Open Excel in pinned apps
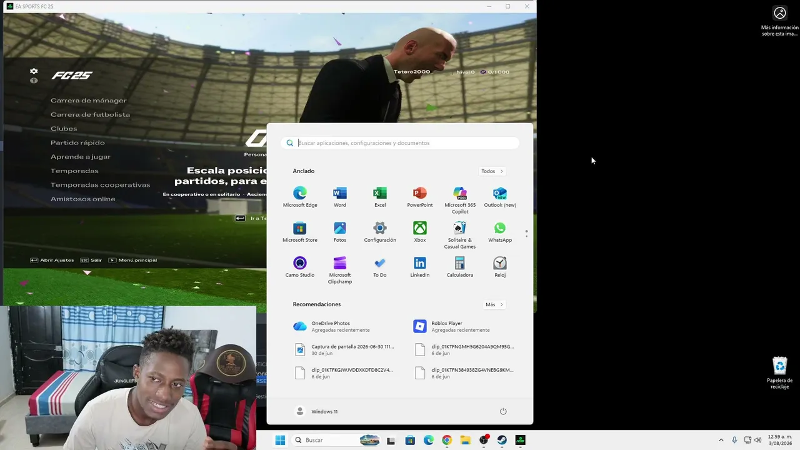The height and width of the screenshot is (450, 800). [x=380, y=197]
